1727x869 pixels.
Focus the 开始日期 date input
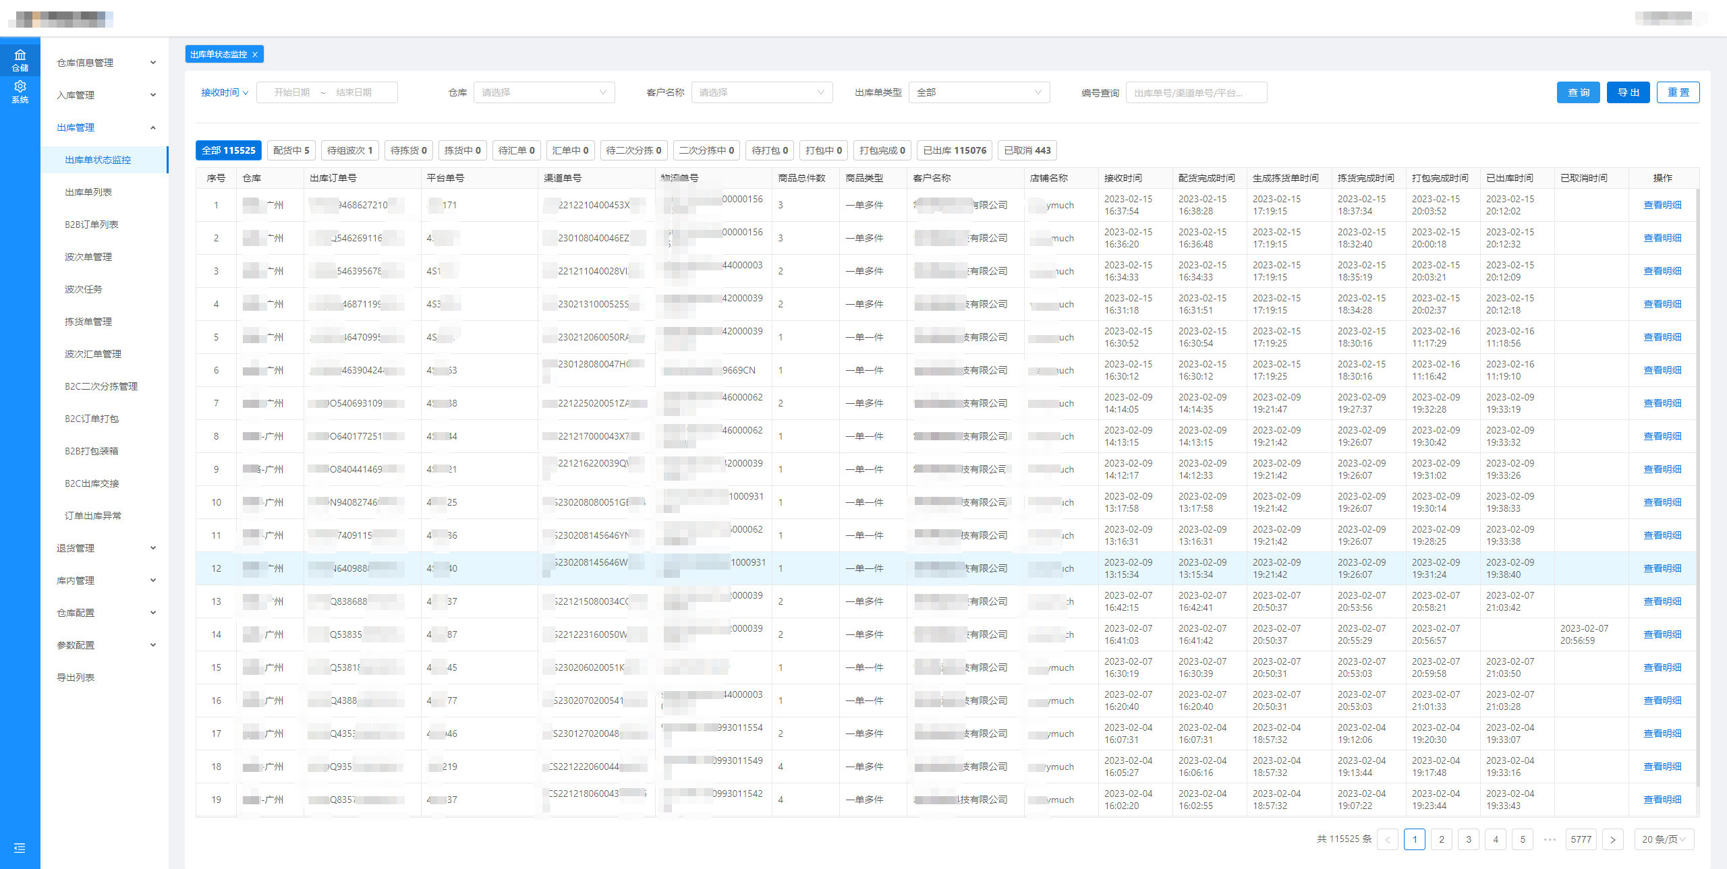[292, 92]
